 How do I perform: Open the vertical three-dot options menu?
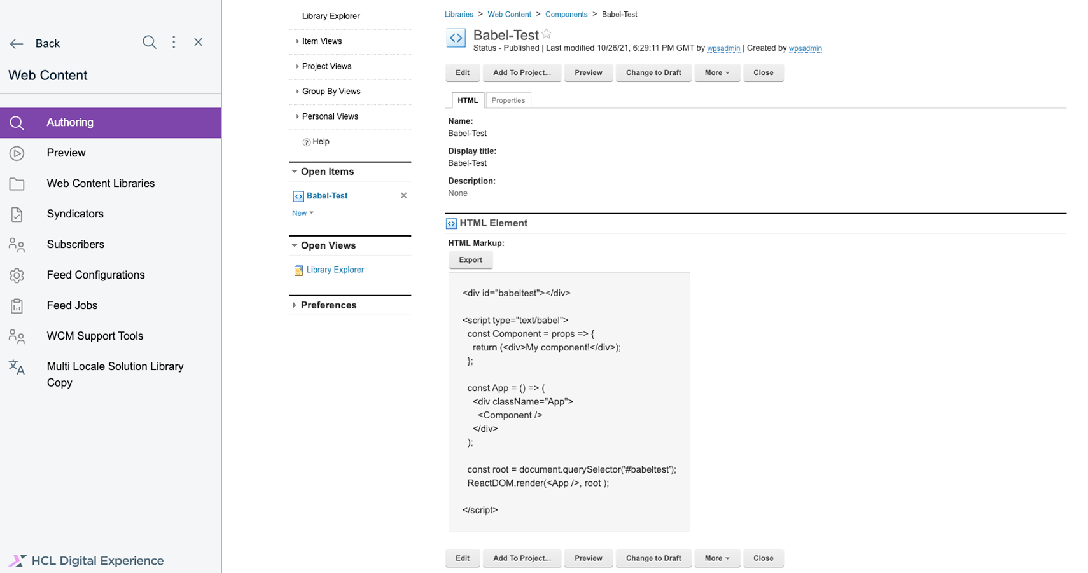[174, 42]
